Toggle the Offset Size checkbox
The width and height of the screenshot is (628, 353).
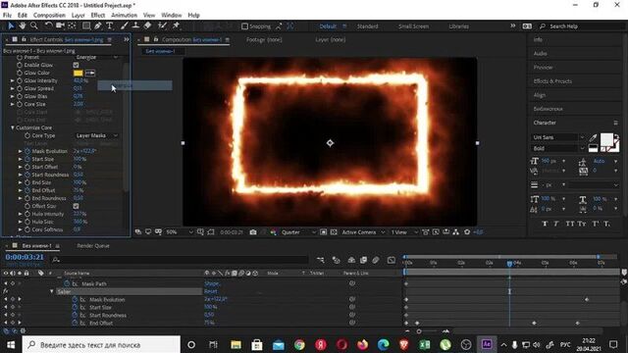[x=77, y=206]
